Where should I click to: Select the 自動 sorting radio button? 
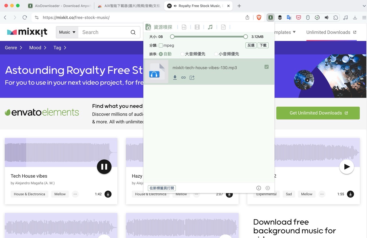(161, 54)
